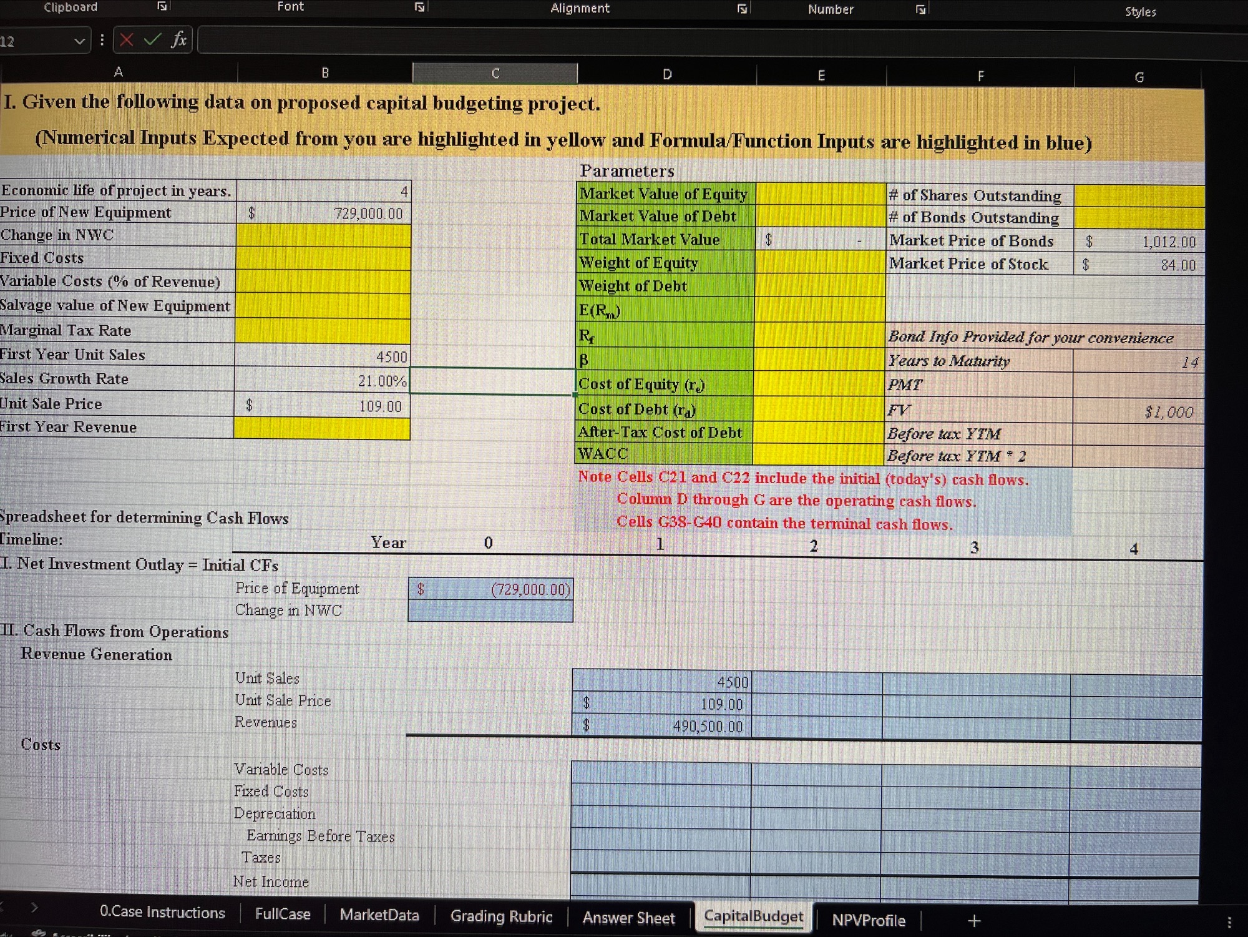Viewport: 1248px width, 937px height.
Task: Click the Insert Function fx icon
Action: (179, 40)
